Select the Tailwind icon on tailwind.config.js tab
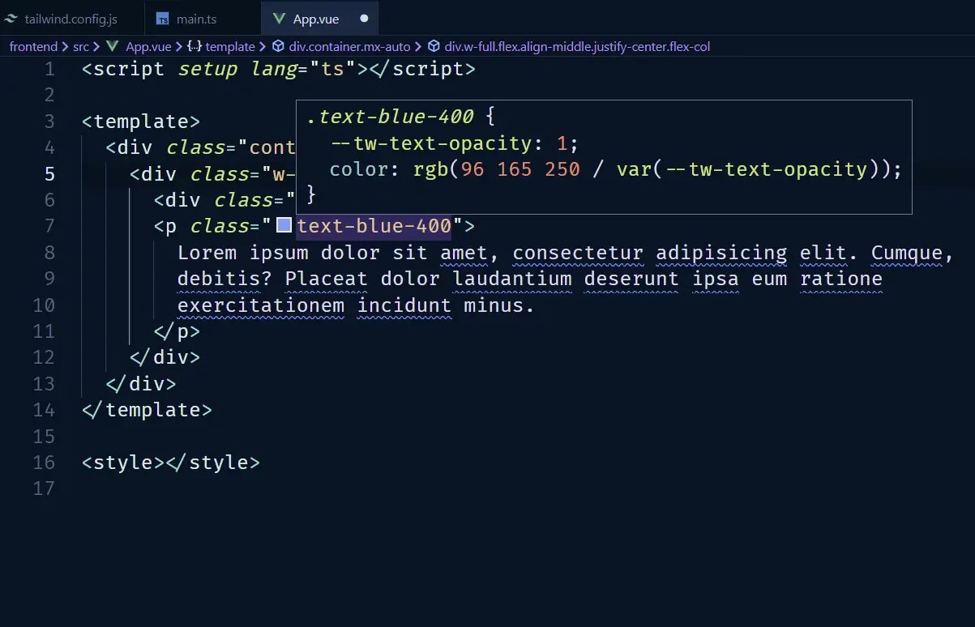The height and width of the screenshot is (627, 975). [11, 18]
